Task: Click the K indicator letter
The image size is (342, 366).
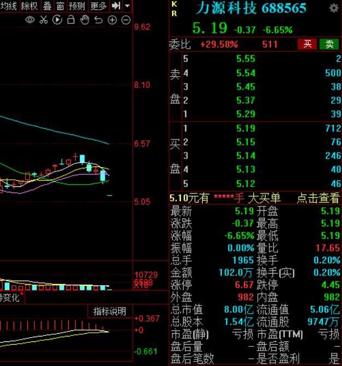Action: pyautogui.click(x=174, y=4)
